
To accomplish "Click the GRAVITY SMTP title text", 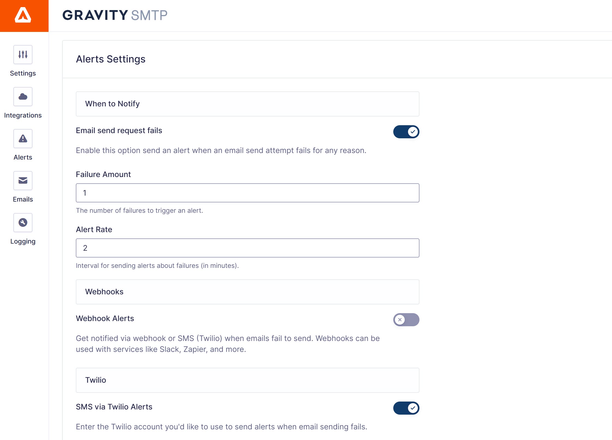I will pos(115,15).
